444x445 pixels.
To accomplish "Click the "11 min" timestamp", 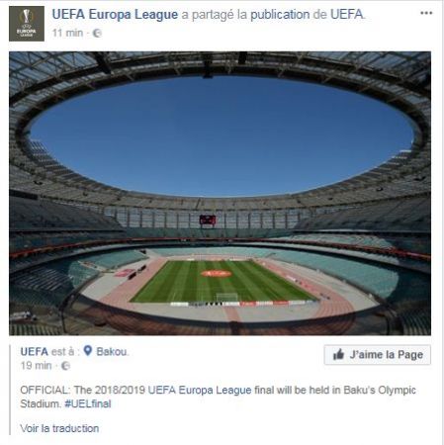I will 67,33.
